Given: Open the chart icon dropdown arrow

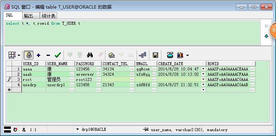Looking at the screenshot, I should click(x=187, y=55).
